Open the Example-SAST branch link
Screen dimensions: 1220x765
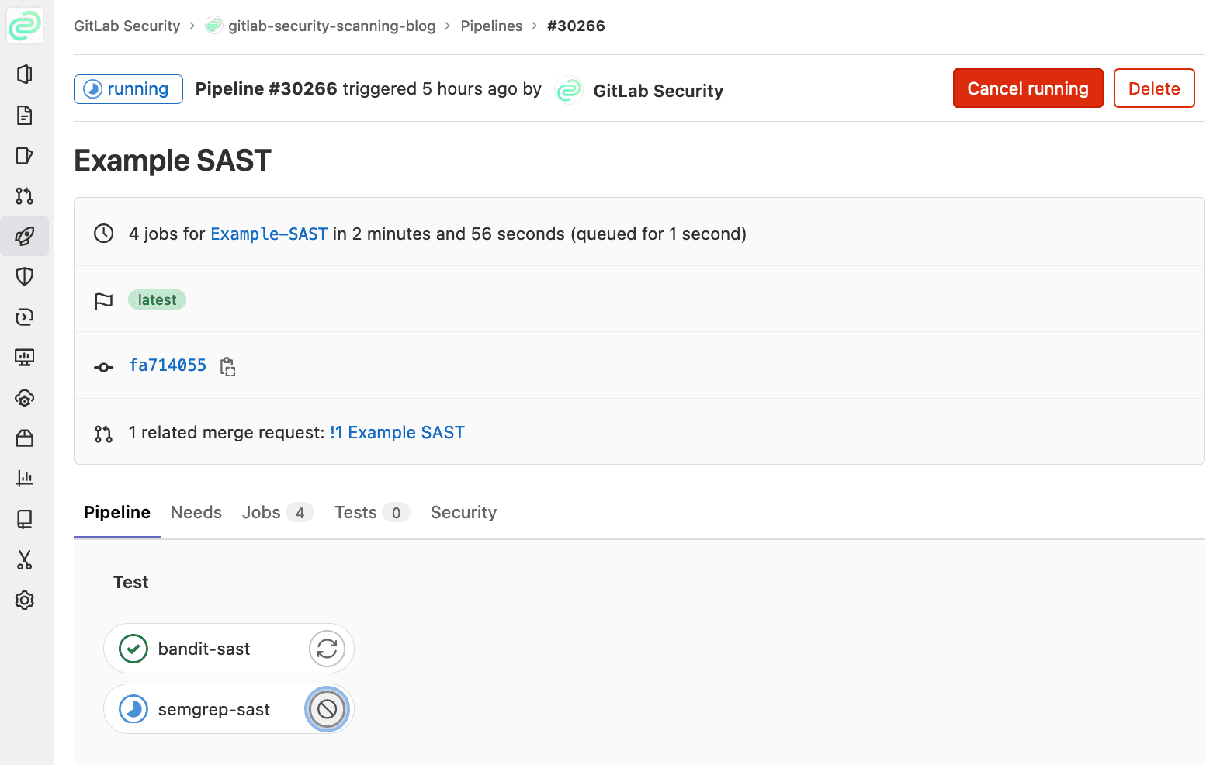point(269,234)
